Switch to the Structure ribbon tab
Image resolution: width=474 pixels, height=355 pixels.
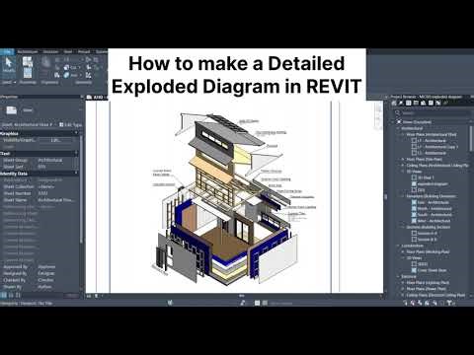coord(50,51)
